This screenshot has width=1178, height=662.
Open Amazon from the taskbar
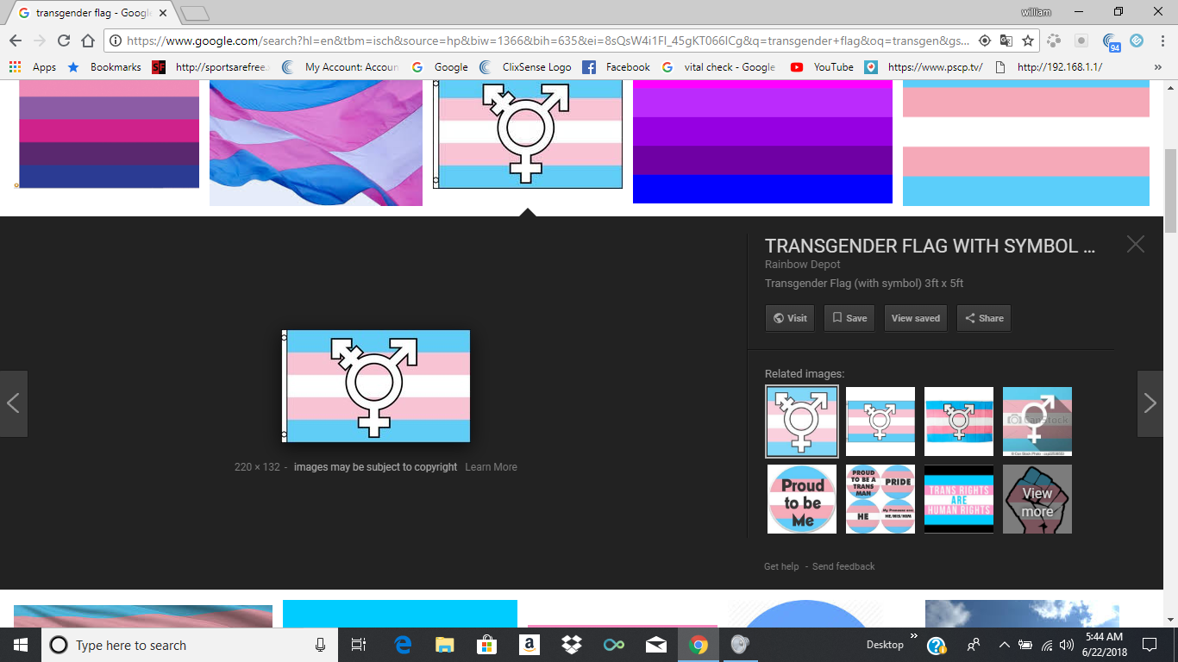[x=529, y=645]
